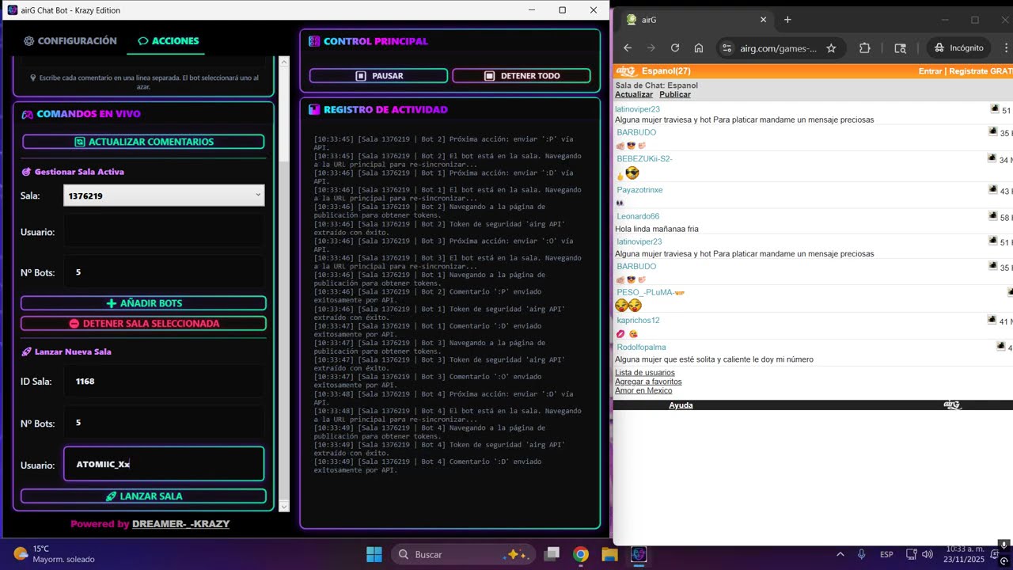Open the ACCIONES tab
1013x570 pixels.
pos(168,41)
